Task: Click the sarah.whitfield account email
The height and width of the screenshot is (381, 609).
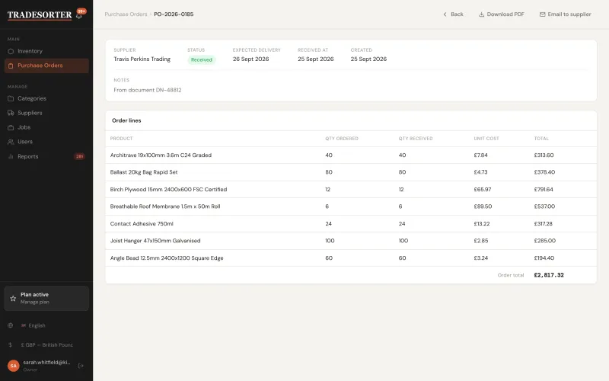Action: point(46,363)
